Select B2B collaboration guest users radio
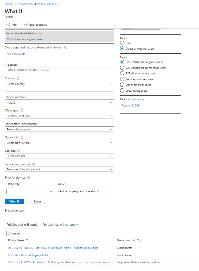Image resolution: width=199 pixels, height=271 pixels. click(x=122, y=62)
